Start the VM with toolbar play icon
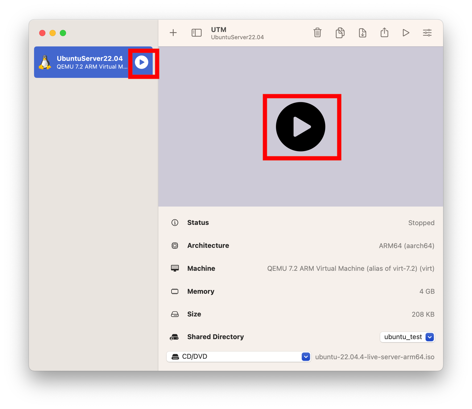The height and width of the screenshot is (409, 472). pyautogui.click(x=406, y=33)
